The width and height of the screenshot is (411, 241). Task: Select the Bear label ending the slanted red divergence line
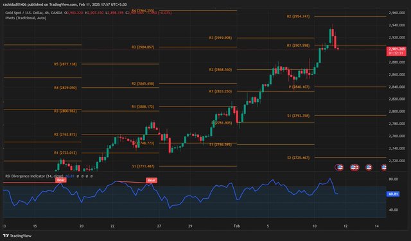pyautogui.click(x=152, y=180)
